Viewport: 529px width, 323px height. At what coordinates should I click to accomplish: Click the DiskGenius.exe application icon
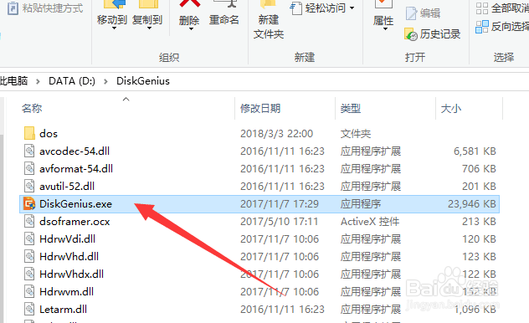(29, 203)
